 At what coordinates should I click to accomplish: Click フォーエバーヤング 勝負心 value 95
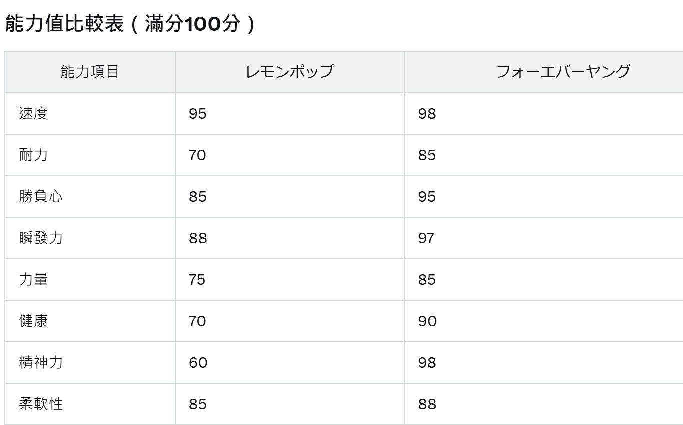[427, 197]
